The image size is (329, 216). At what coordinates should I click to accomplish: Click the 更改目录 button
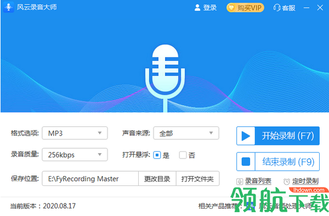[157, 178]
